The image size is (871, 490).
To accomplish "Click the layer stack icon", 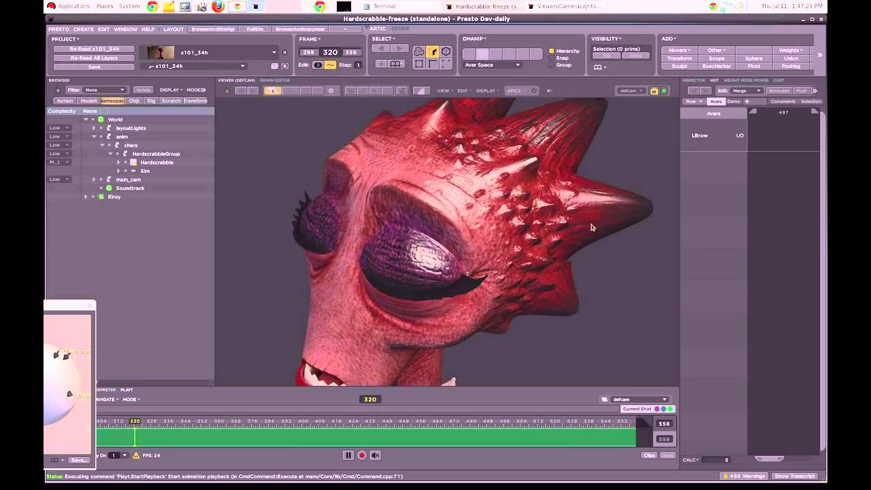I will pyautogui.click(x=274, y=66).
